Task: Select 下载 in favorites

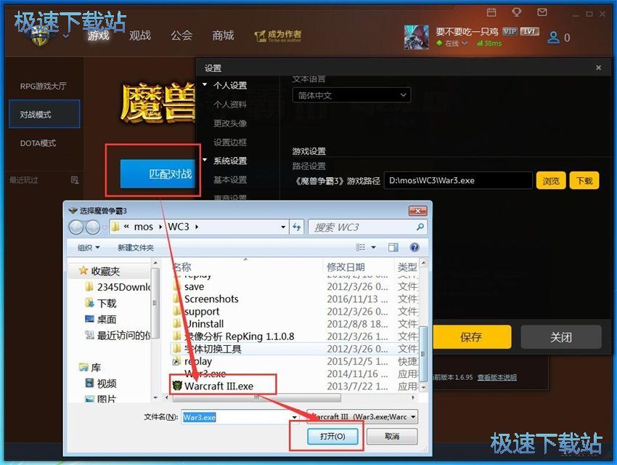Action: pos(101,303)
